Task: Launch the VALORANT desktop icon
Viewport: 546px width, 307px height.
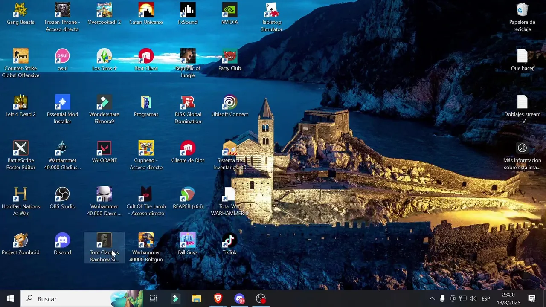Action: (104, 152)
